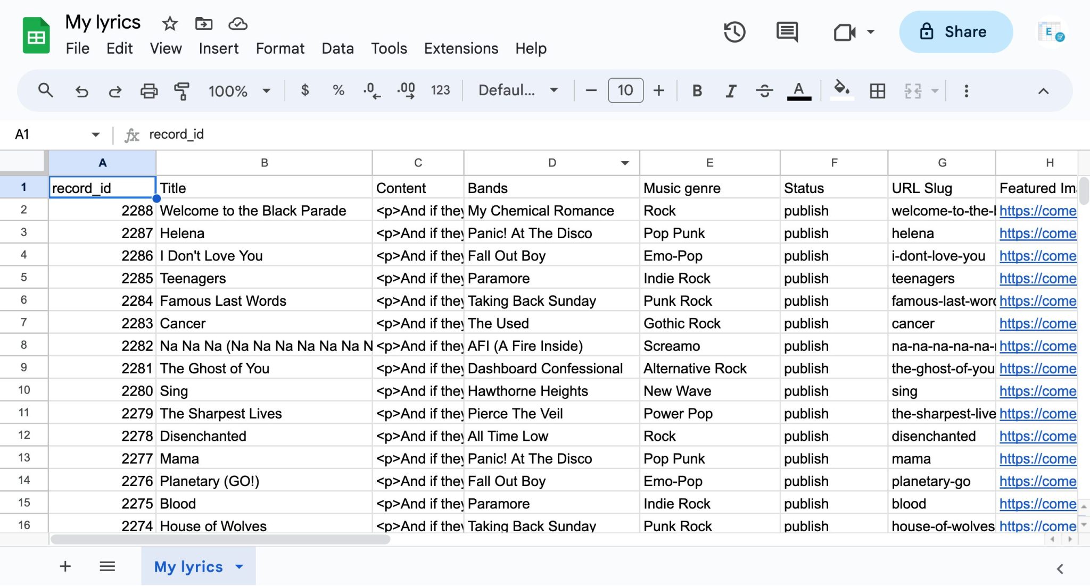This screenshot has height=586, width=1090.
Task: Add a new sheet with the plus icon
Action: click(x=65, y=566)
